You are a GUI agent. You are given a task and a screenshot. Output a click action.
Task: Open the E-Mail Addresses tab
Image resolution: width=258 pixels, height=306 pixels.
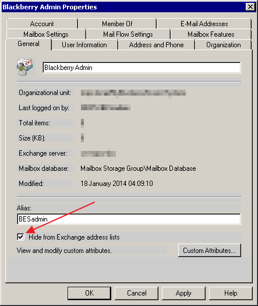pyautogui.click(x=204, y=24)
